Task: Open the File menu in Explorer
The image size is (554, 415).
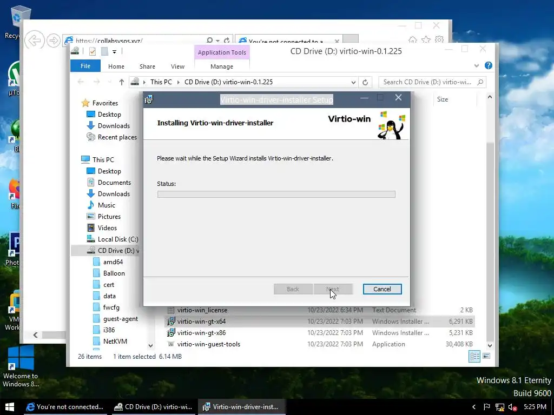Action: (x=85, y=66)
